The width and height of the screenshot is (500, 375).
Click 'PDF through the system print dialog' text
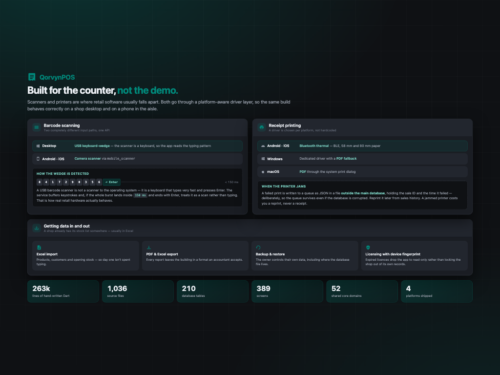point(328,171)
